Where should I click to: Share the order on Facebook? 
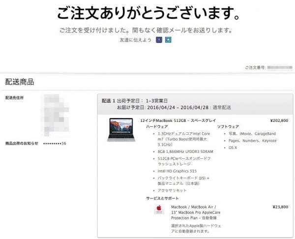159,40
